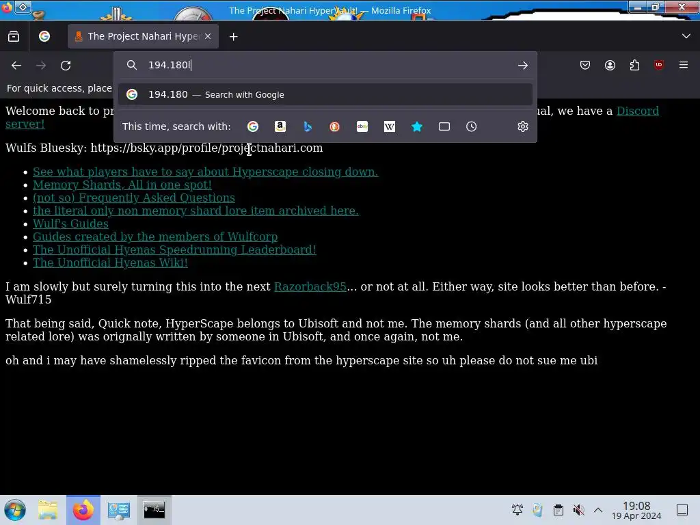Viewport: 700px width, 525px height.
Task: Open clipboard tray icon
Action: coord(558,510)
